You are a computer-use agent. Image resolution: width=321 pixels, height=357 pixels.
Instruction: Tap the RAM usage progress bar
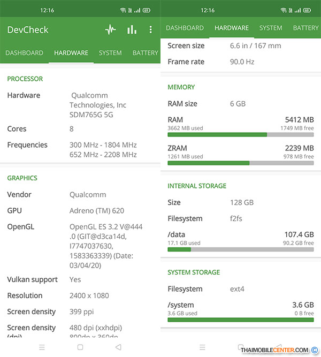(241, 134)
